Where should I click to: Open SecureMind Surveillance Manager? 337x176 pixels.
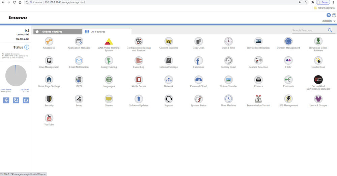click(x=318, y=80)
